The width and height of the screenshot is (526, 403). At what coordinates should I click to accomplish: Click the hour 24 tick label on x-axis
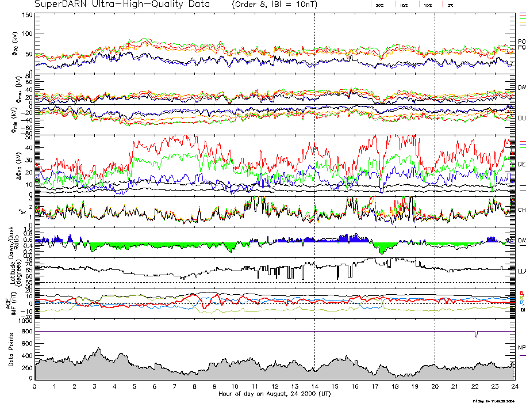(x=514, y=387)
